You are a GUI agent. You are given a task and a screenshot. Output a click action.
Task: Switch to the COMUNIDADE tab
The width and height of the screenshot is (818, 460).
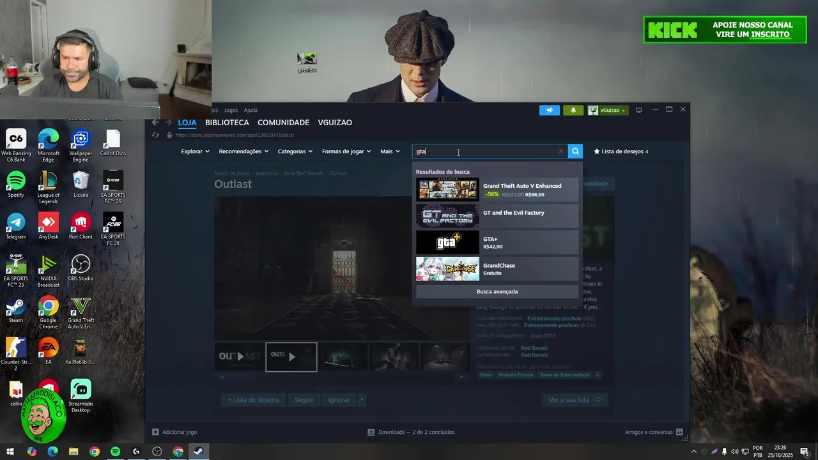(x=283, y=123)
